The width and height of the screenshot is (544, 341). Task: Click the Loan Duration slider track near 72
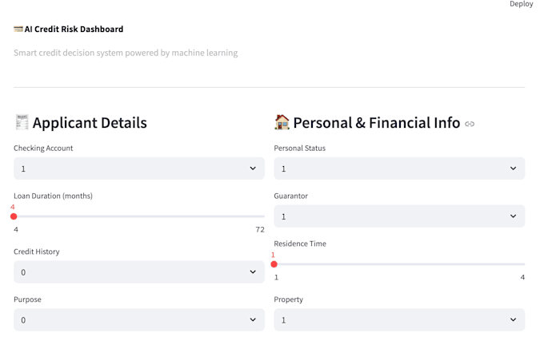tap(262, 216)
